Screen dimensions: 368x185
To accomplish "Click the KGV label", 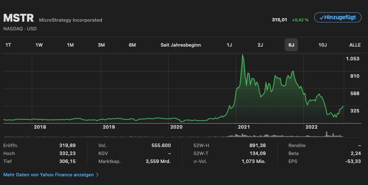I will 103,153.
